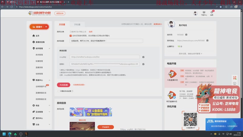This screenshot has height=137, width=243.
Task: Open 直播百宝箱 in sidebar
Action: [40, 42]
